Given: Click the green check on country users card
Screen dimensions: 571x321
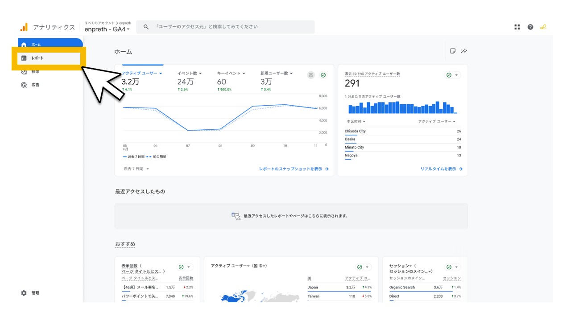Looking at the screenshot, I should [x=360, y=267].
